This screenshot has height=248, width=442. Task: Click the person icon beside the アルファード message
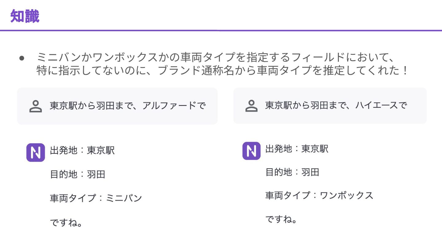click(36, 106)
